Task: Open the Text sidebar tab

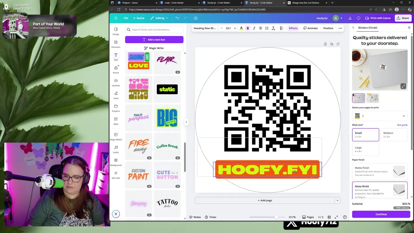Action: pos(116,57)
